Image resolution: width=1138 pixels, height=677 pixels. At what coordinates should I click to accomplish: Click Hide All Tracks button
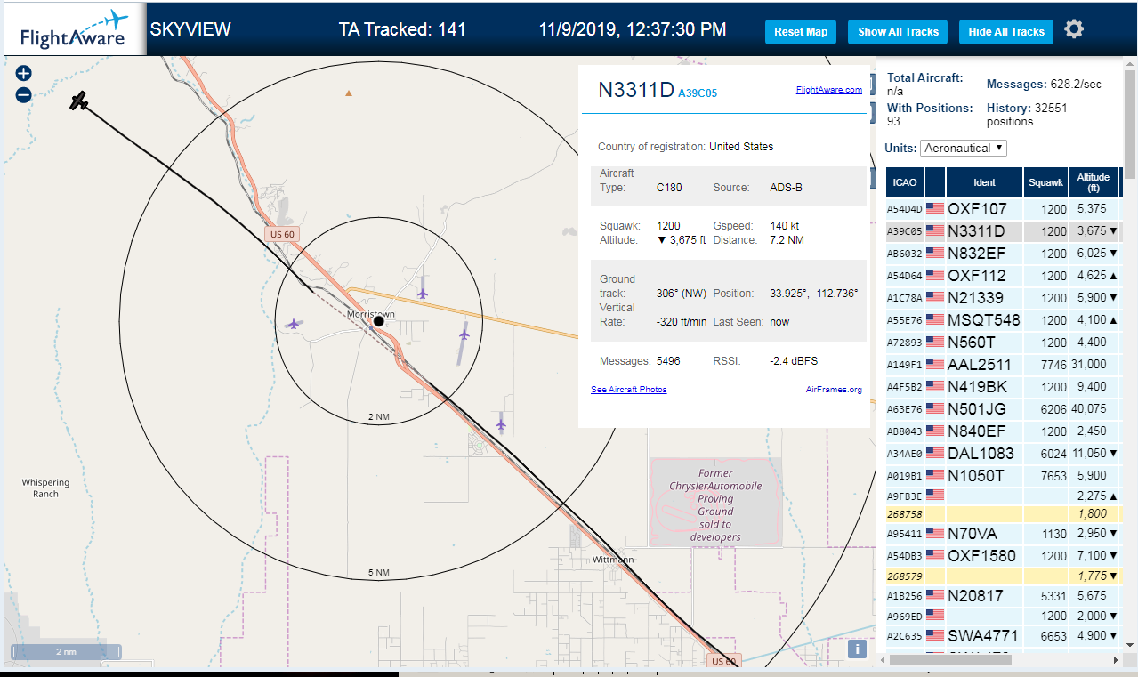[x=1006, y=32]
